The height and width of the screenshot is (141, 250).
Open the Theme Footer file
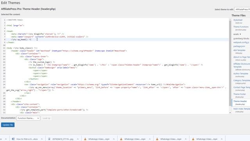click(239, 94)
